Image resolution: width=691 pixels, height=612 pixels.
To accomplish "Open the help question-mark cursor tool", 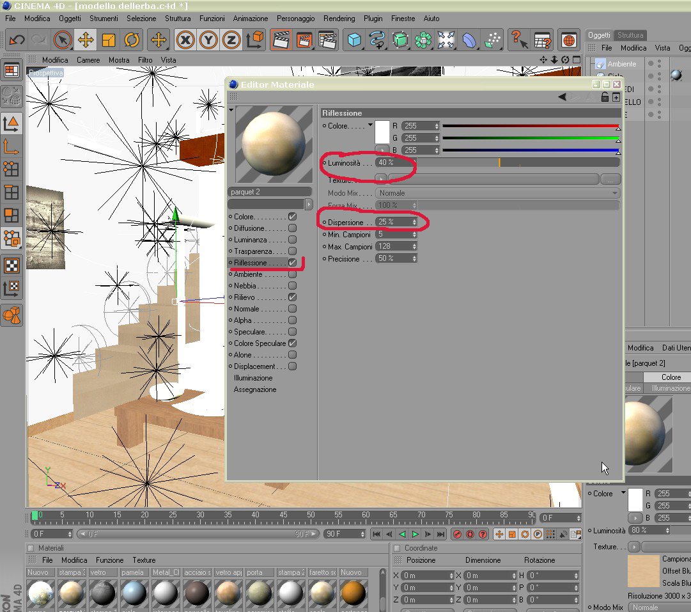I will (519, 40).
